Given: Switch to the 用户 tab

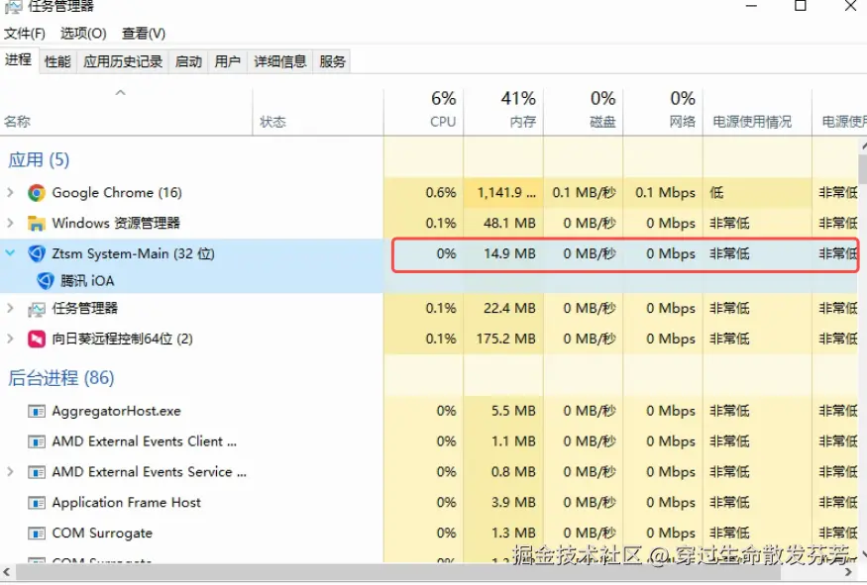Looking at the screenshot, I should tap(228, 61).
